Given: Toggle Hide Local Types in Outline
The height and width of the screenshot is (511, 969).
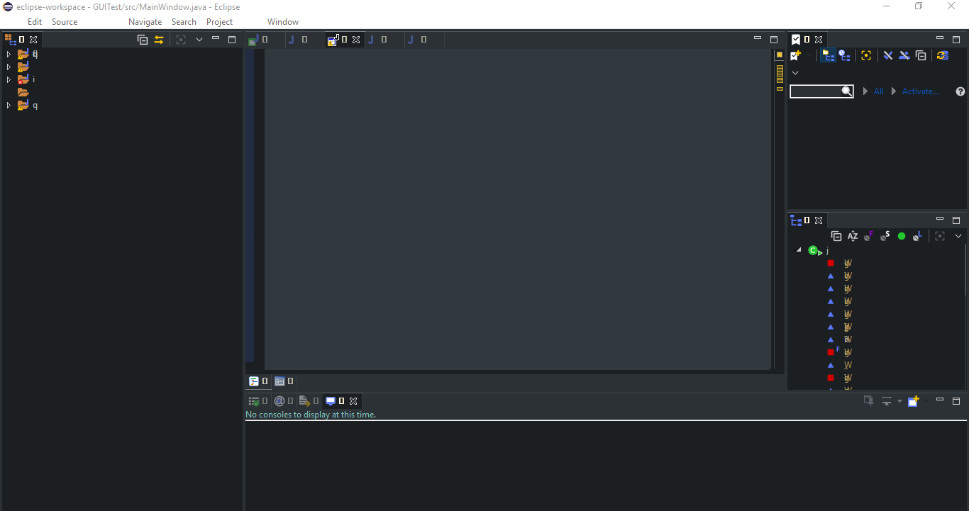Looking at the screenshot, I should tap(917, 236).
